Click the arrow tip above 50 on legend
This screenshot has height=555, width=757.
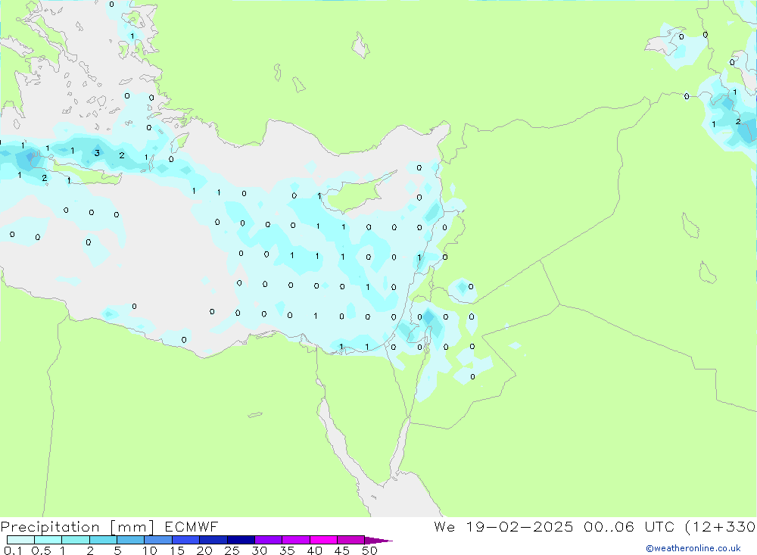pos(379,541)
